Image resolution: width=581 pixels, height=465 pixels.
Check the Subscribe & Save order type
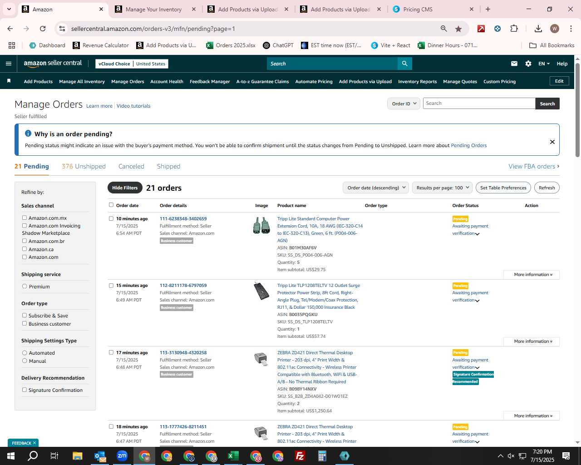(x=25, y=315)
